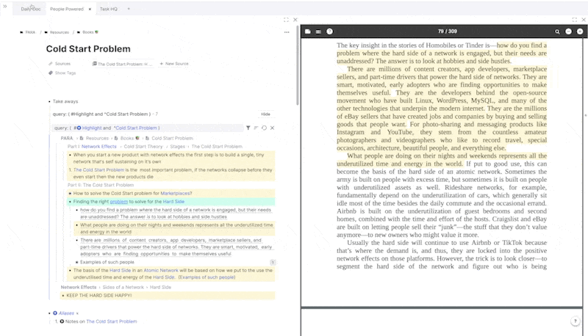Add a new tab with the plus button
Screen dimensions: 588x336
coord(129,9)
